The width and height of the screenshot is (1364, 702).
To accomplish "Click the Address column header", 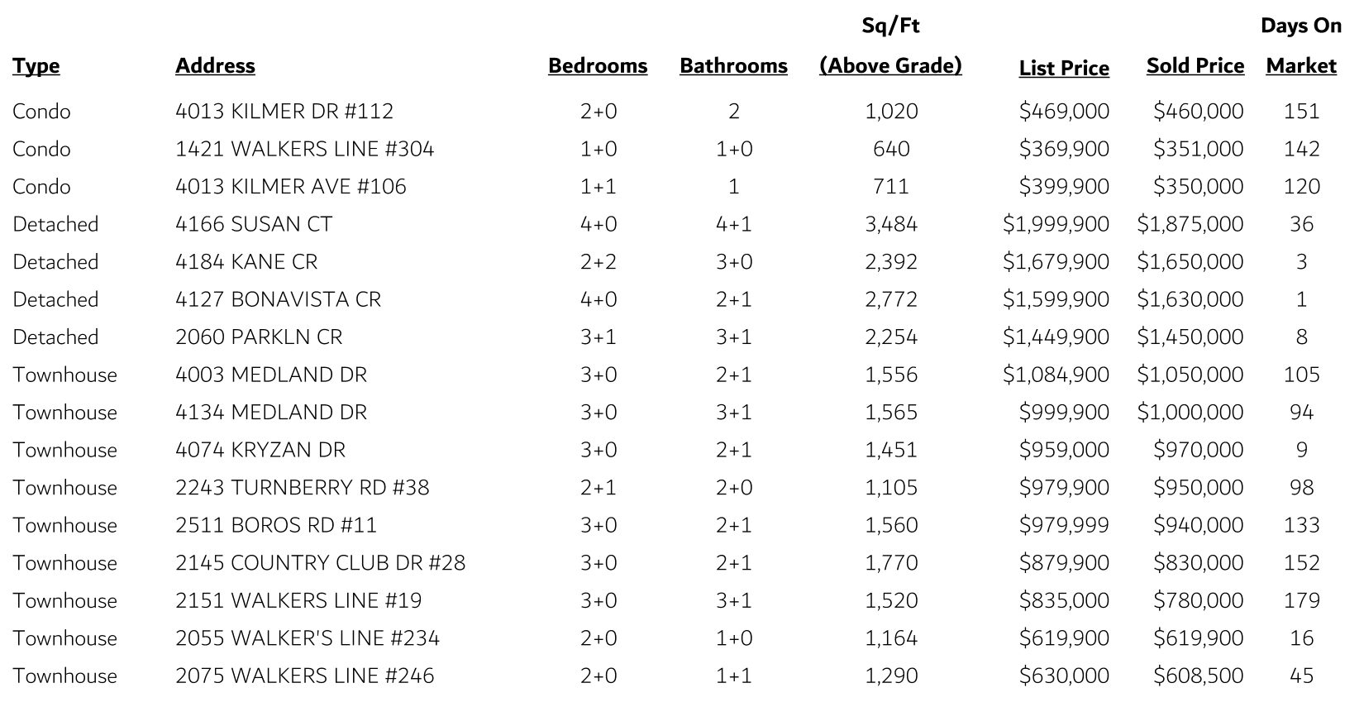I will tap(215, 66).
